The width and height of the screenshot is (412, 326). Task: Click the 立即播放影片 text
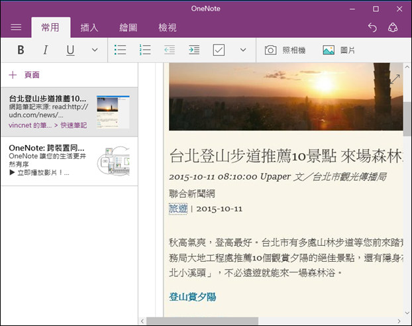(40, 173)
